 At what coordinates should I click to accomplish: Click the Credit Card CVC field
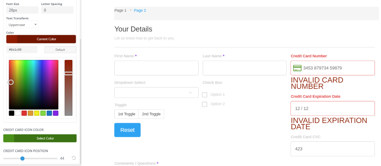click(x=333, y=149)
